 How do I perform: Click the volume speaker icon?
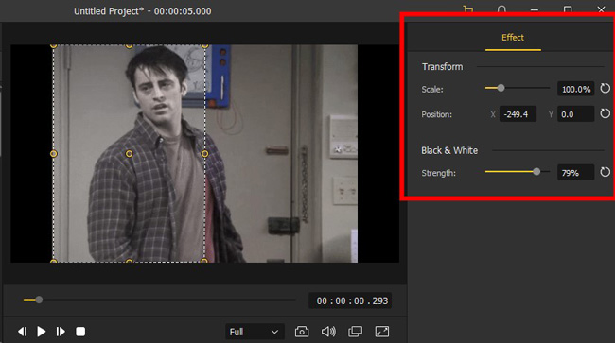click(328, 332)
